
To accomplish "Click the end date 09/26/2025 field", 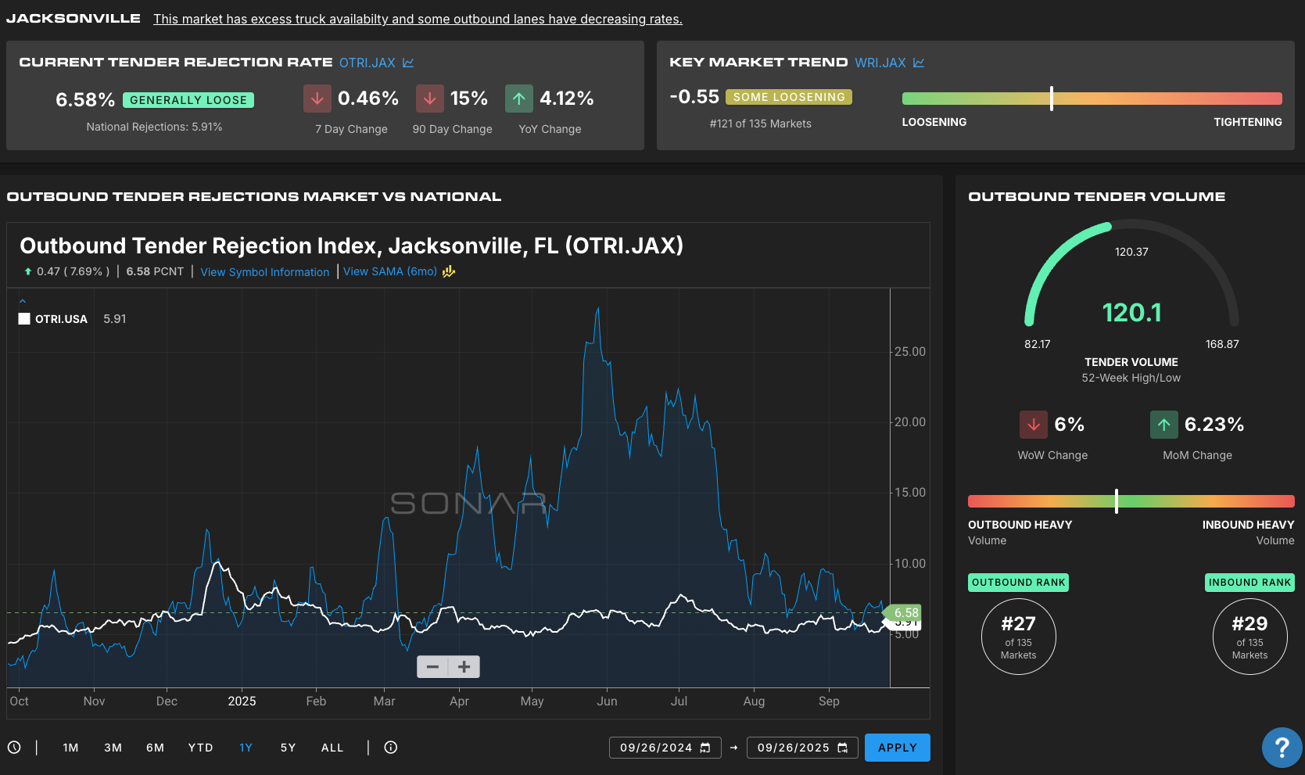I will pyautogui.click(x=793, y=748).
